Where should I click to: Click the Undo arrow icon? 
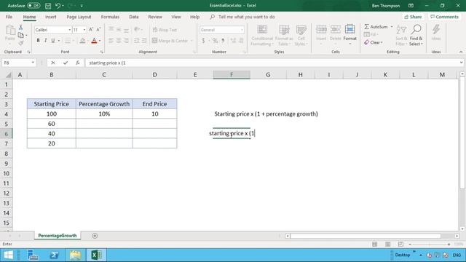click(58, 6)
